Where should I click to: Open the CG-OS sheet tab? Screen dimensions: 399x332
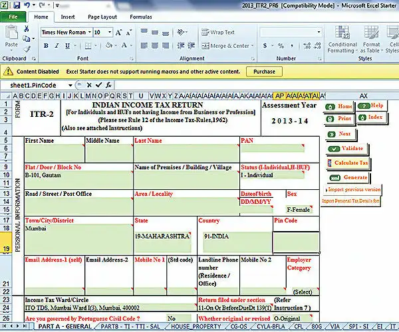(x=239, y=327)
